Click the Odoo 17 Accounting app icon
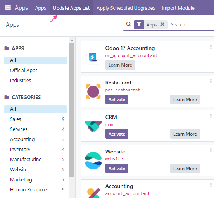This screenshot has width=214, height=198. tap(93, 57)
